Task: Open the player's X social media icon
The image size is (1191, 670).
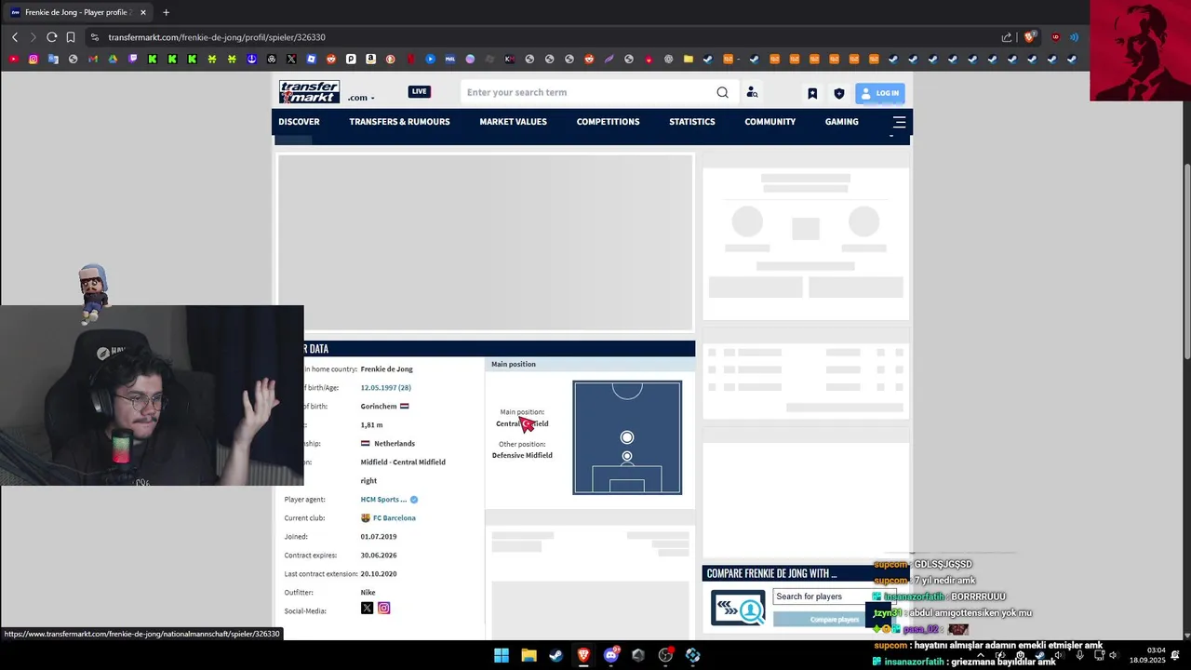Action: pos(367,608)
